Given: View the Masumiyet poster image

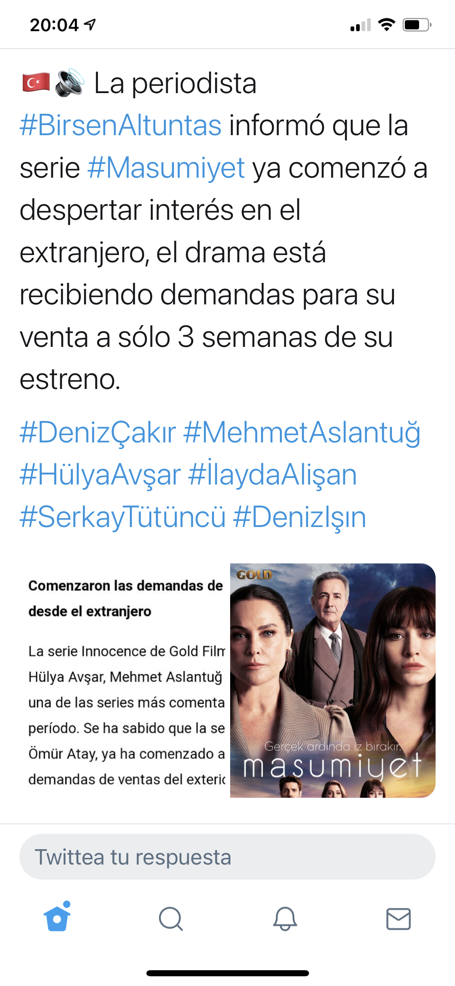Looking at the screenshot, I should click(x=333, y=680).
